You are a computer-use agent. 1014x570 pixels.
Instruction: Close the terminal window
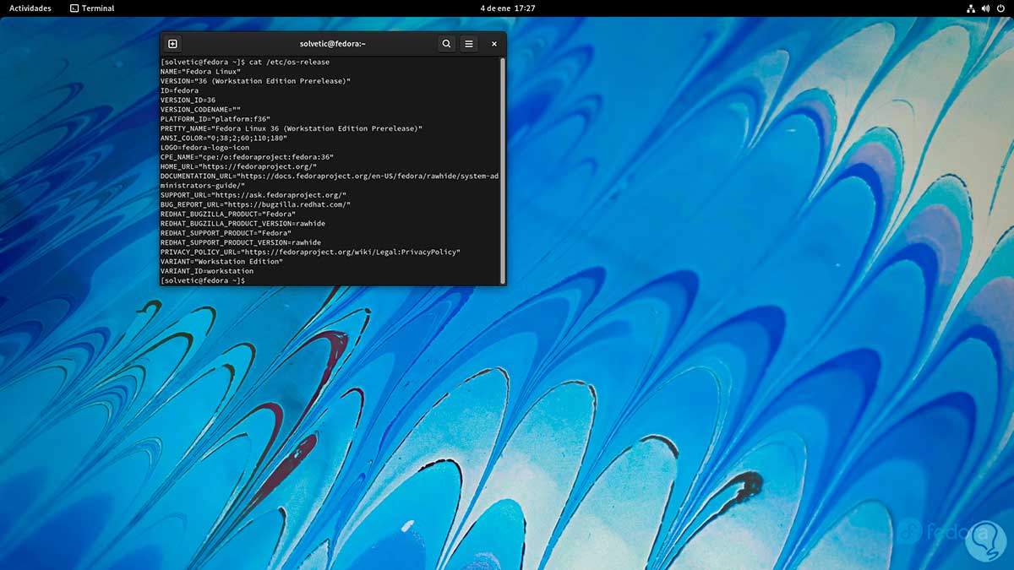click(494, 44)
